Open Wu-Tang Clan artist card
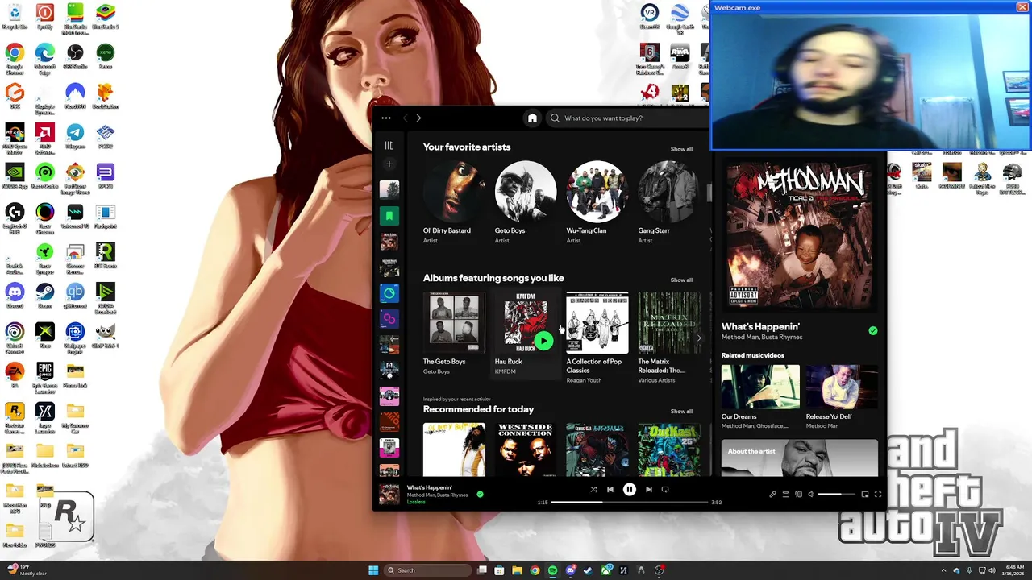1032x580 pixels. pos(597,201)
